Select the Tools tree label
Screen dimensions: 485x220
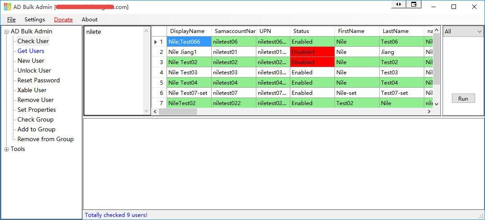point(17,149)
